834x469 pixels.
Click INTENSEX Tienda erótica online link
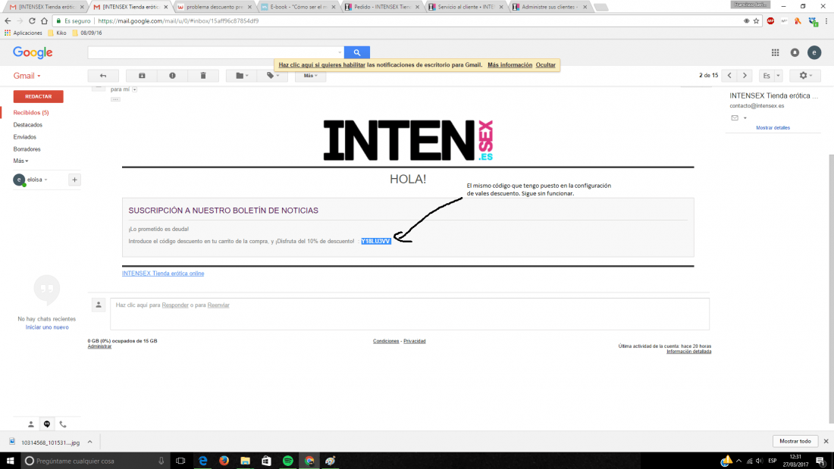(x=163, y=274)
